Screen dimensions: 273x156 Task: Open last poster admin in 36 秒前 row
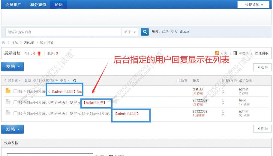243,111
